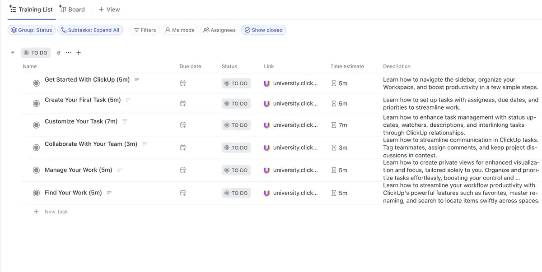Open Subtasks: Expand All dropdown
542x272 pixels.
click(x=90, y=30)
